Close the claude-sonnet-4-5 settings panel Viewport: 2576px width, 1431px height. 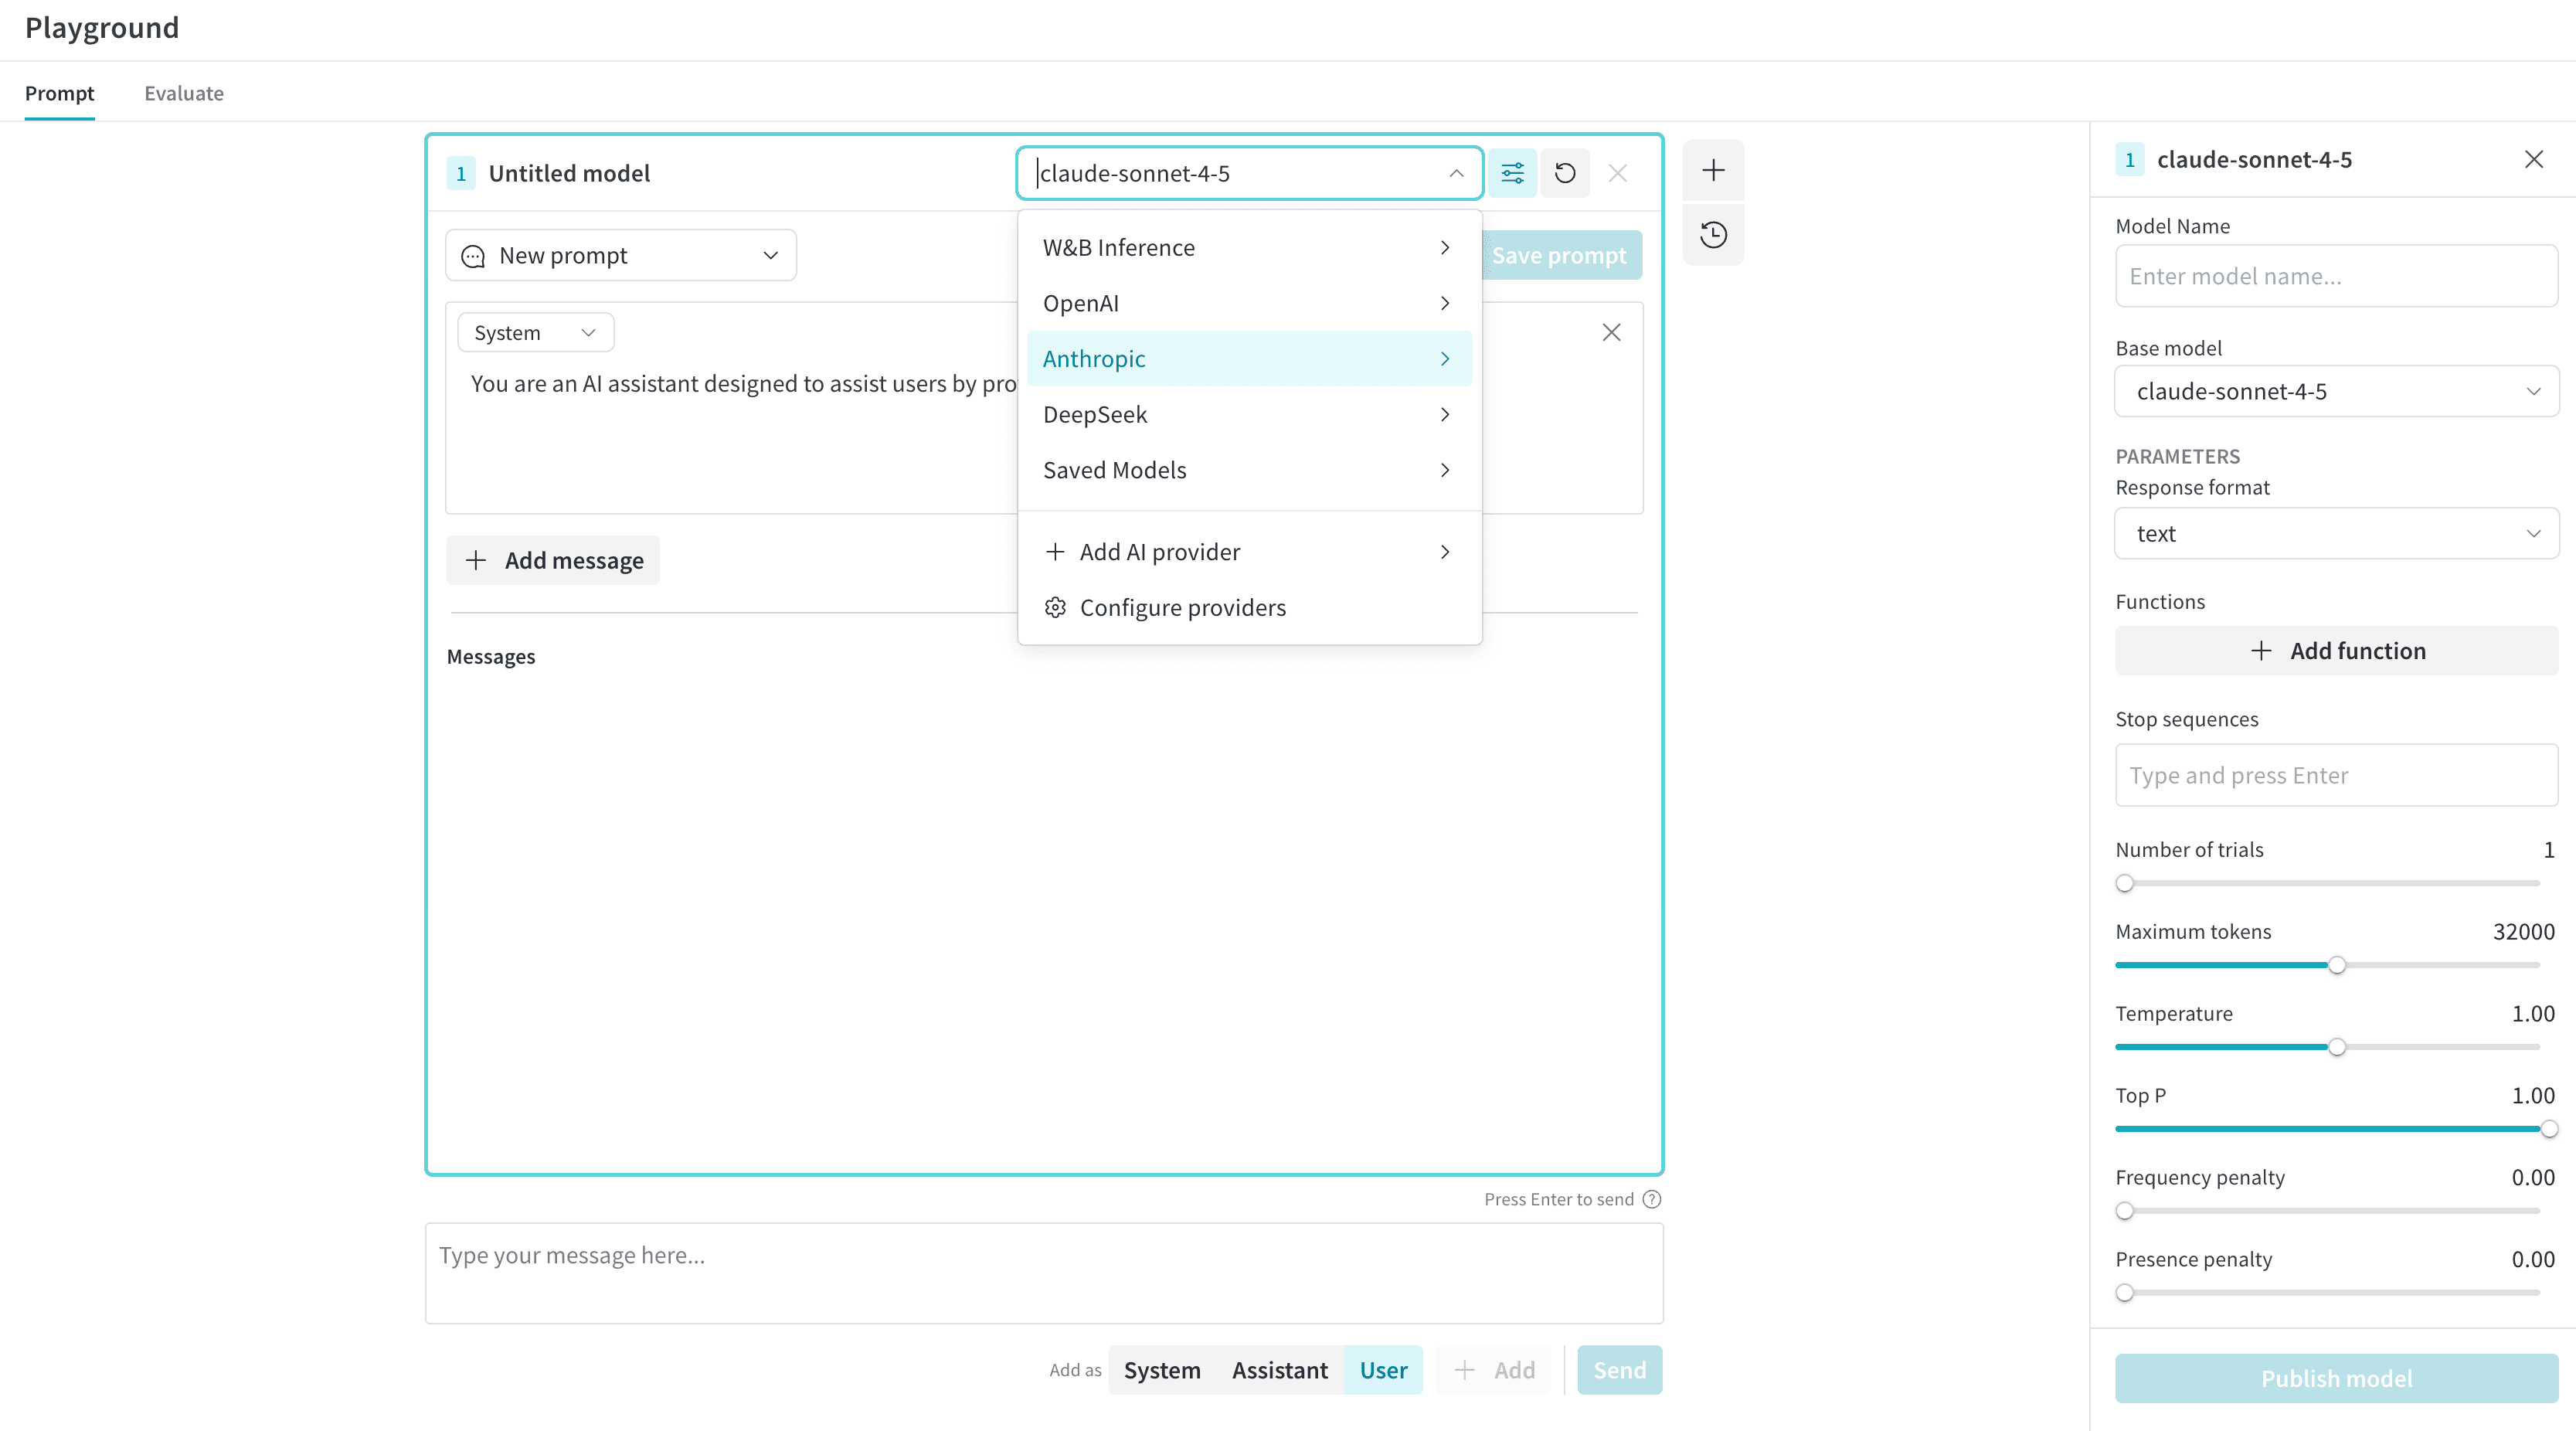coord(2533,159)
